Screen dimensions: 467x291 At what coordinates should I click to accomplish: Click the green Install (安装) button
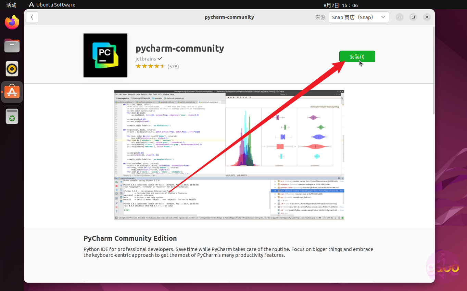pyautogui.click(x=357, y=56)
